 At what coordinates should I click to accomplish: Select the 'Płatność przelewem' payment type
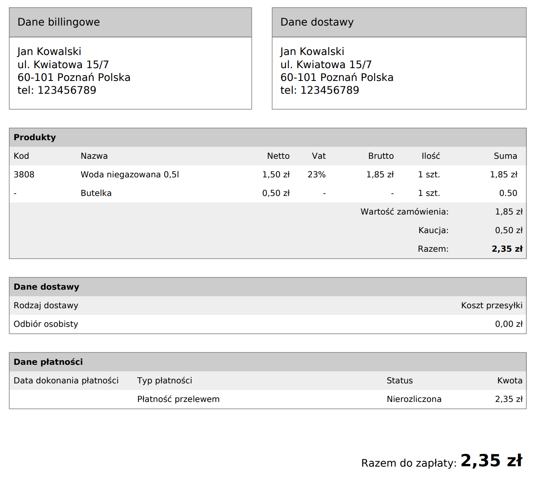[x=178, y=399]
